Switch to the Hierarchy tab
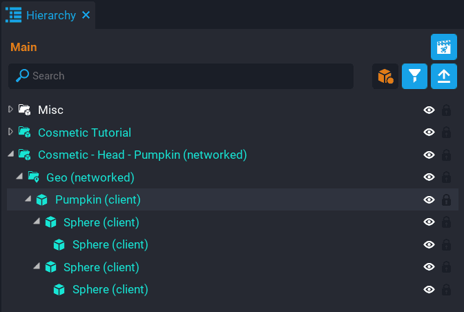 coord(50,15)
